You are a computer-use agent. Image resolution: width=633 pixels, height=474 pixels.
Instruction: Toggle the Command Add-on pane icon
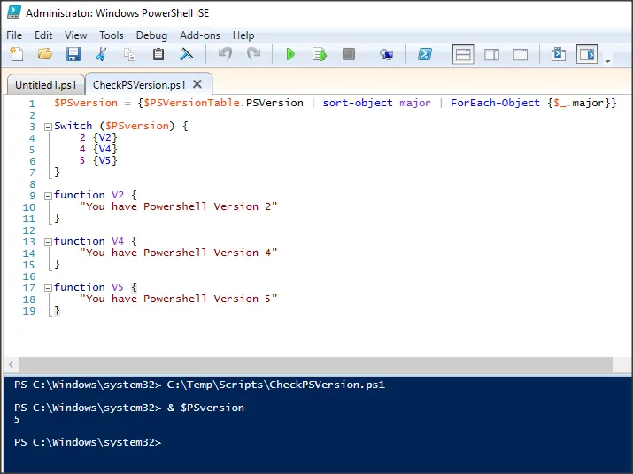click(x=587, y=54)
